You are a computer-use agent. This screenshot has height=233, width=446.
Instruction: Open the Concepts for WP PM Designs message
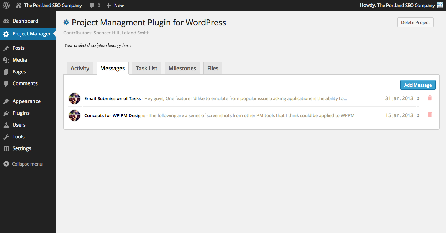click(115, 115)
